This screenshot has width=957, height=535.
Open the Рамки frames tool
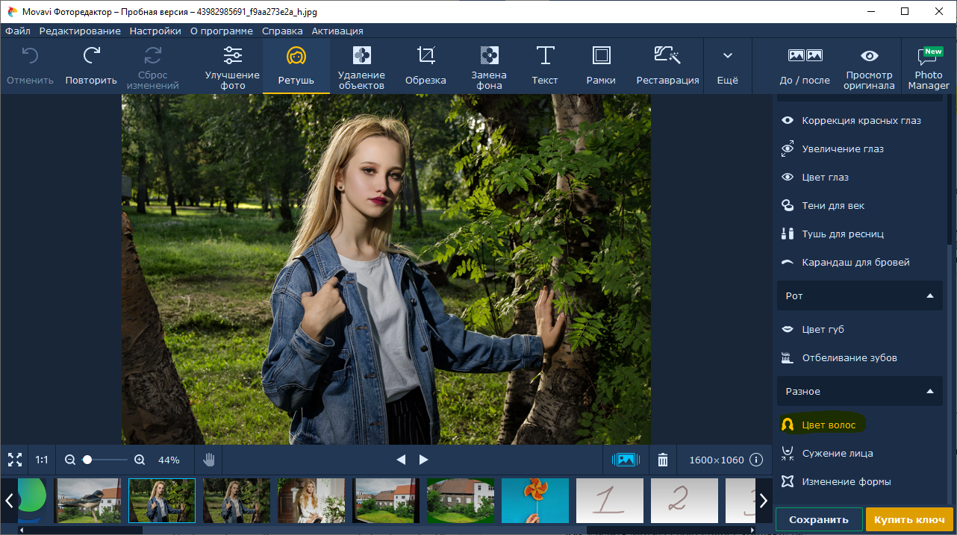(x=601, y=66)
